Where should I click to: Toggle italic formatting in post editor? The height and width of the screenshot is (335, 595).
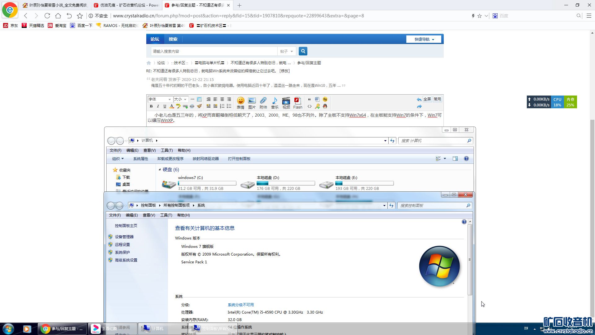pyautogui.click(x=158, y=106)
